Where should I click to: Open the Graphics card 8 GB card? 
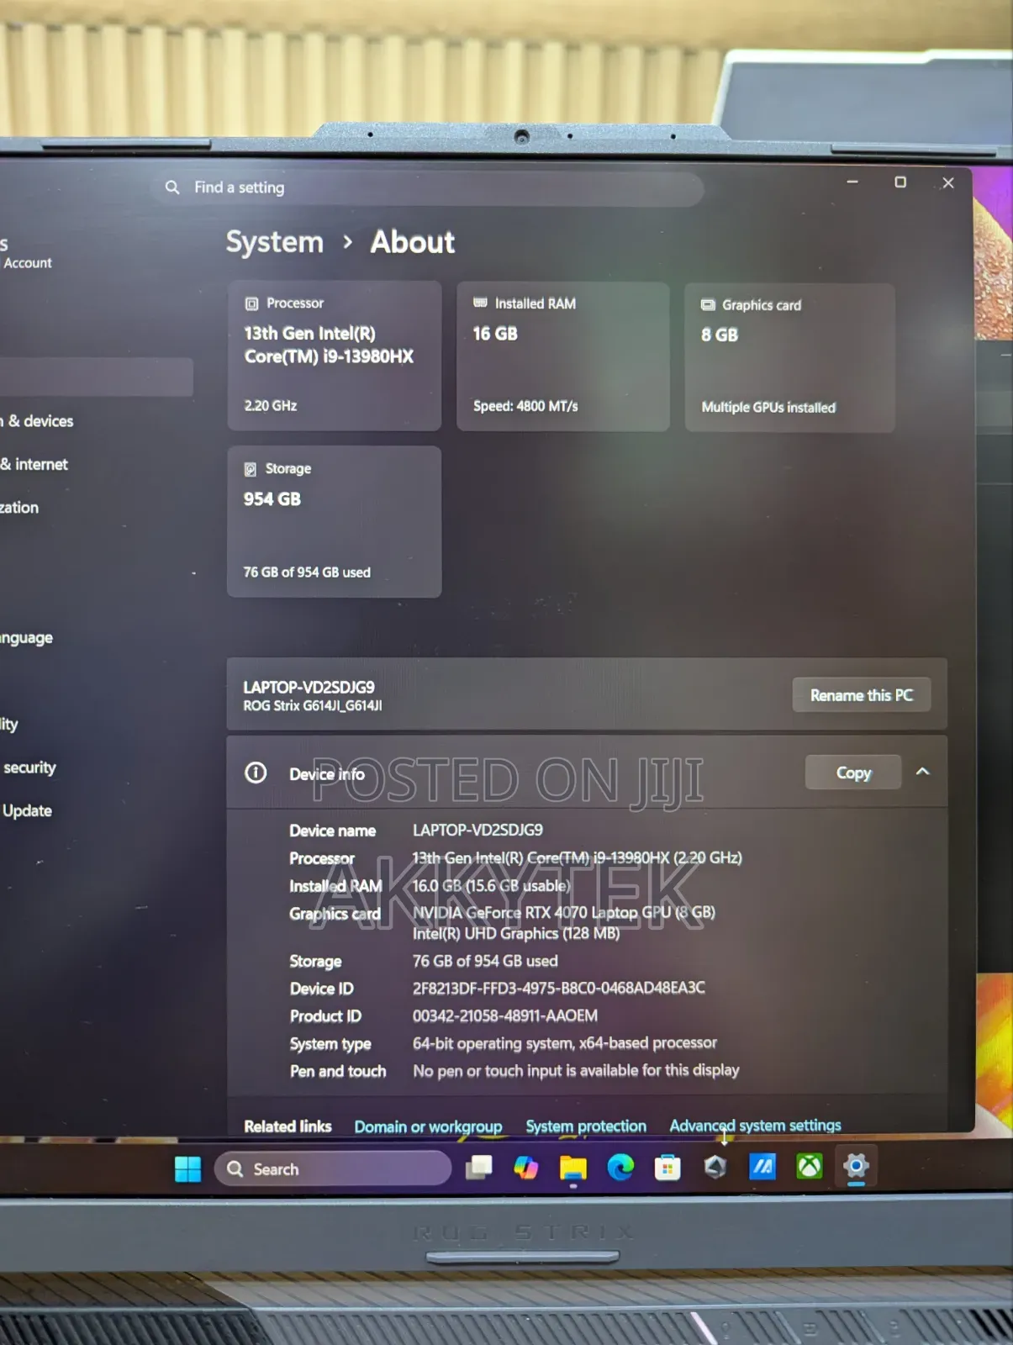coord(789,357)
